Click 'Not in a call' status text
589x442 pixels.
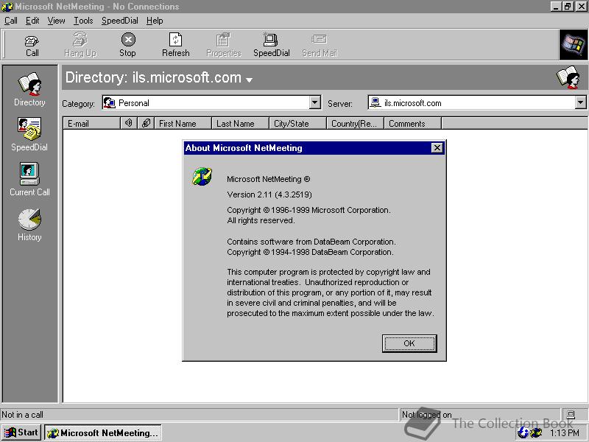coord(23,415)
